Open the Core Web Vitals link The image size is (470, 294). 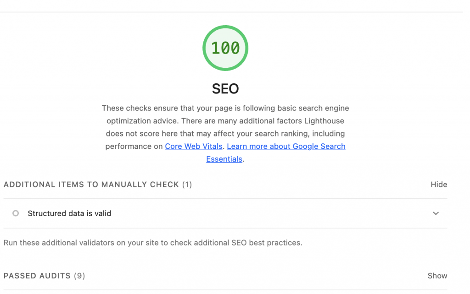pyautogui.click(x=194, y=147)
